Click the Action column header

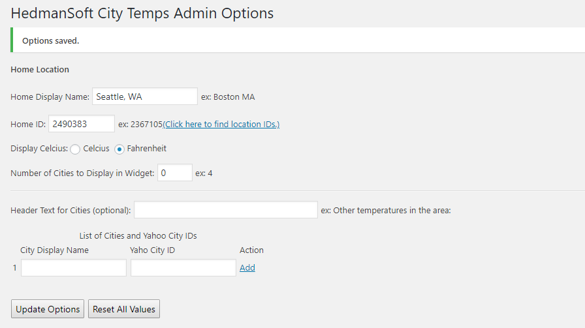point(251,250)
